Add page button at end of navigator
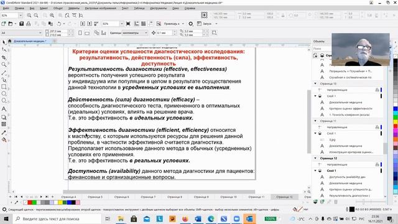Image resolution: width=398 pixels, height=224 pixels. point(52,197)
